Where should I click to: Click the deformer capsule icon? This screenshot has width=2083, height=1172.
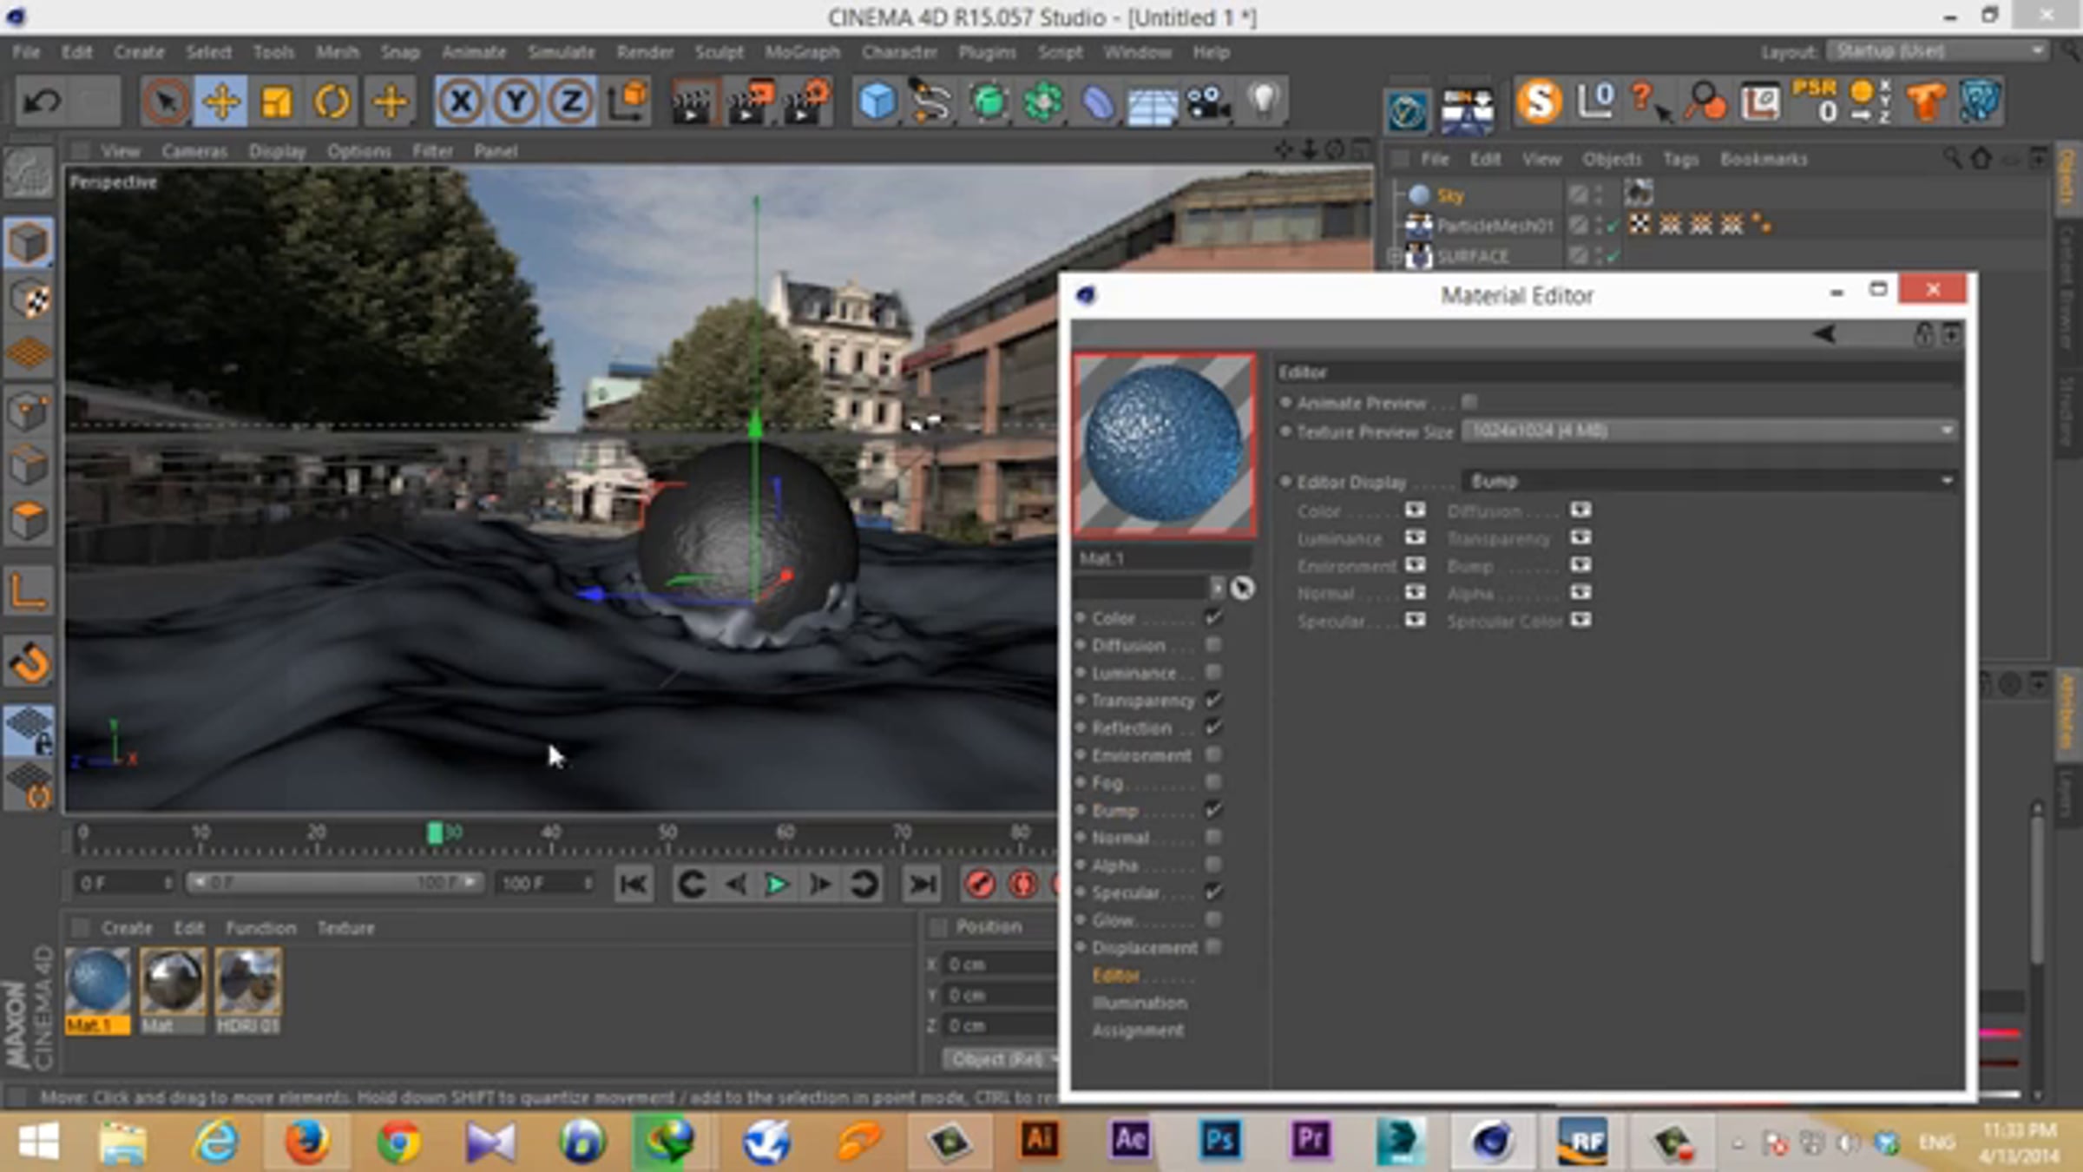(1098, 103)
